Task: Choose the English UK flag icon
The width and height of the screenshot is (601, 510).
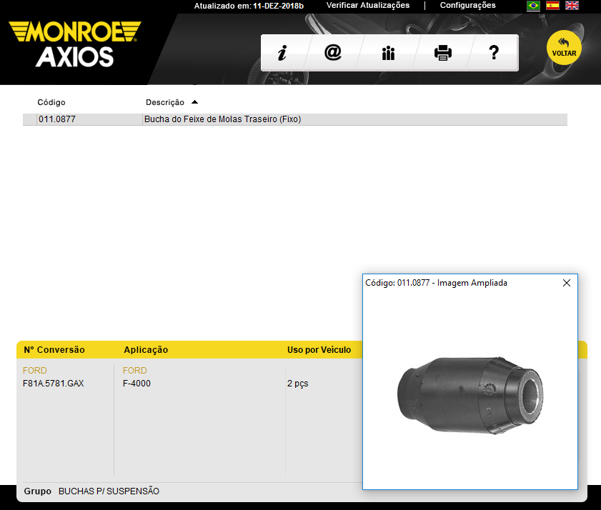Action: [572, 6]
